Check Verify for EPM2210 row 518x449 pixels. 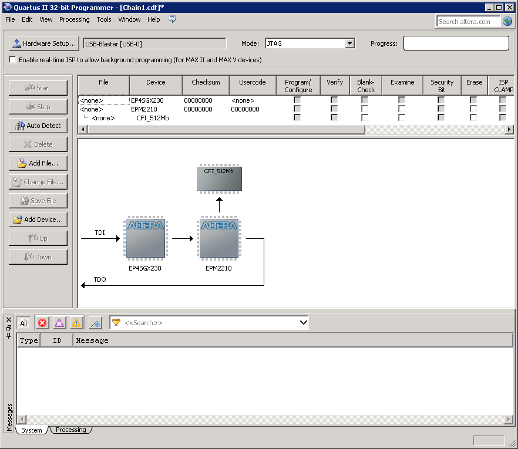(x=334, y=109)
